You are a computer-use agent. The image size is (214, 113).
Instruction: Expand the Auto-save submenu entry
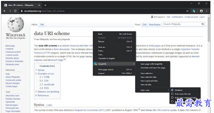(x=153, y=90)
